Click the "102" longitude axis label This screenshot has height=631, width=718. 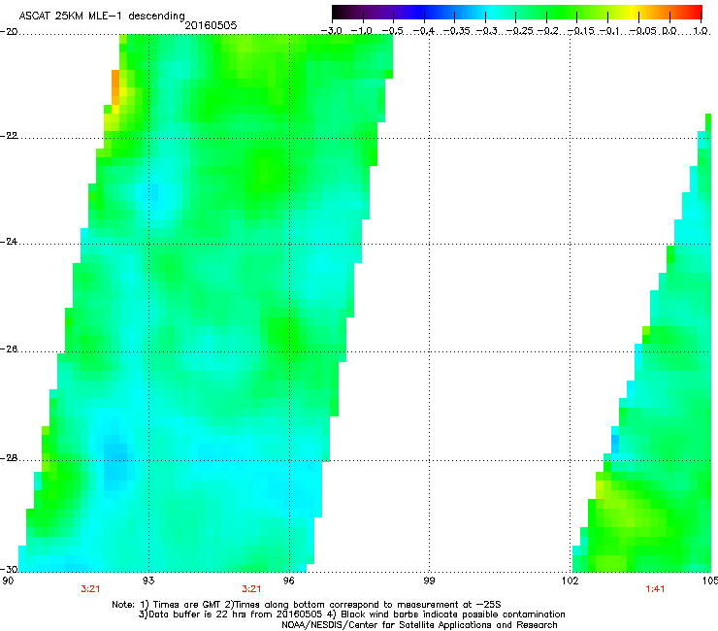point(570,581)
